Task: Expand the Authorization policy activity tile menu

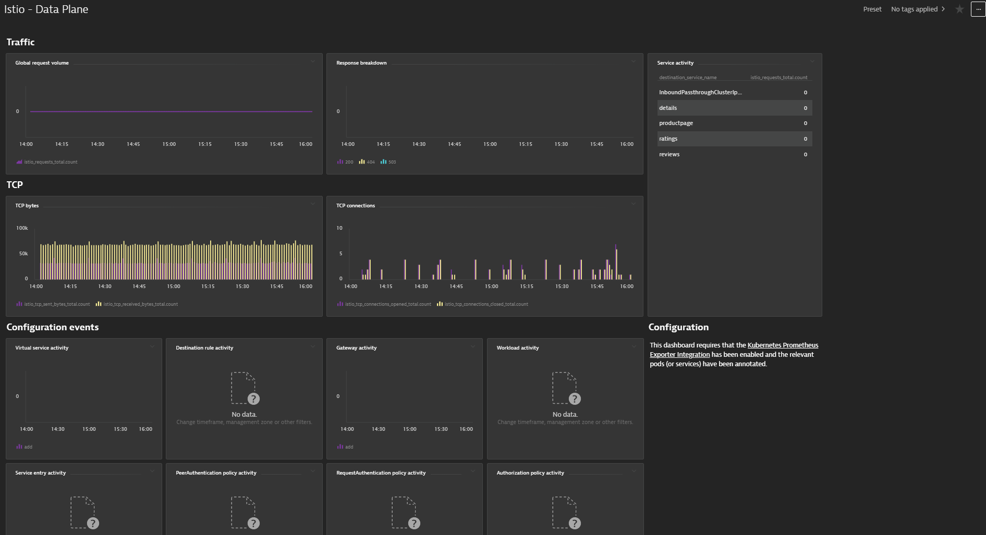Action: coord(634,471)
